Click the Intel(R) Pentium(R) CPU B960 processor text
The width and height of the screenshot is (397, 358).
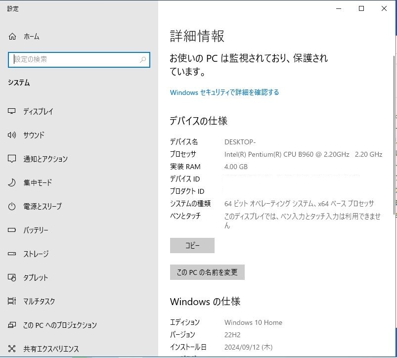pos(304,154)
